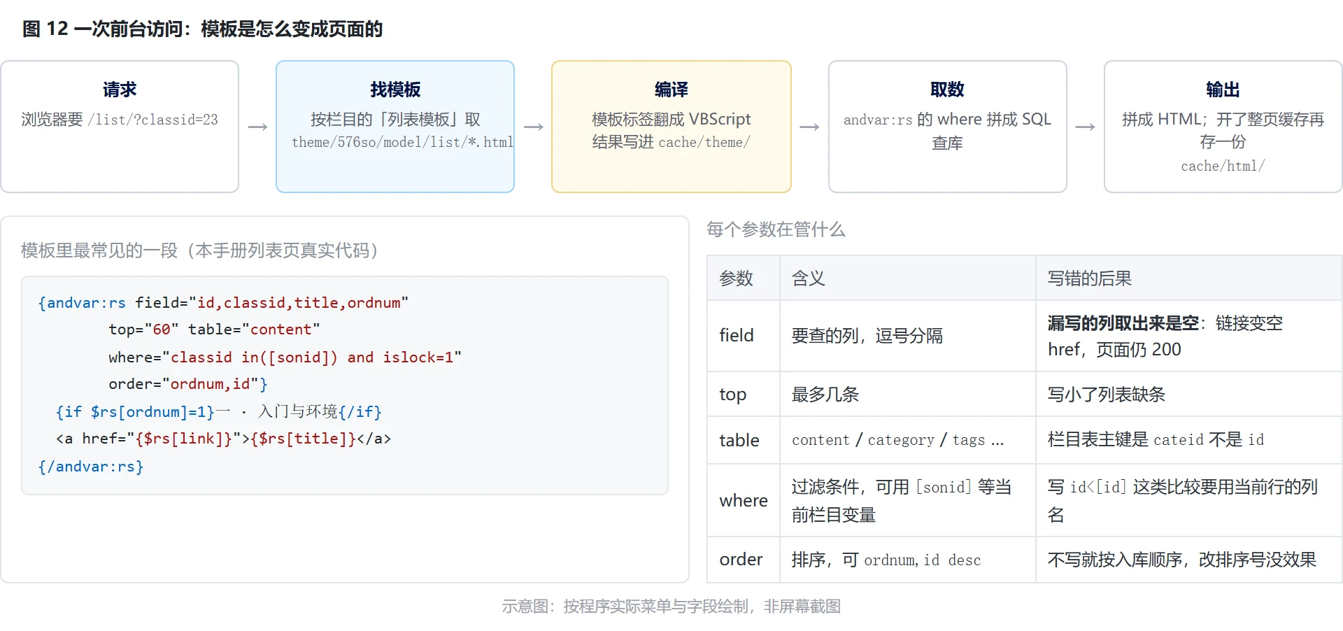Click cell 排序，可 ordnum,id desc
Screen dimensions: 1343x631
pos(908,560)
